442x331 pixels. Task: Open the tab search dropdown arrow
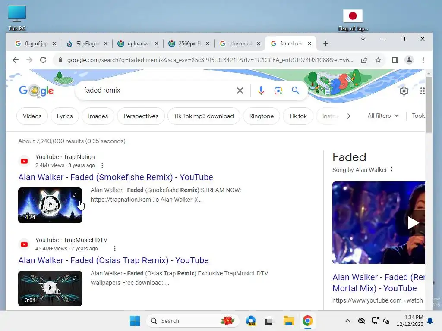[363, 39]
